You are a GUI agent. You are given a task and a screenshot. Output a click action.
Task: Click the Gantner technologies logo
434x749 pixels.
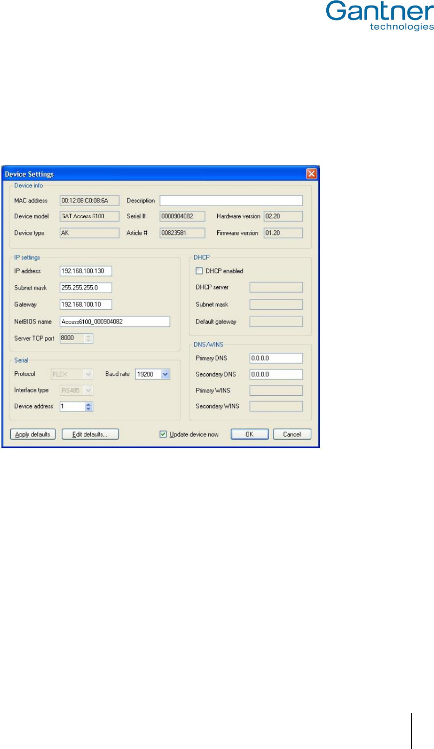click(x=380, y=16)
